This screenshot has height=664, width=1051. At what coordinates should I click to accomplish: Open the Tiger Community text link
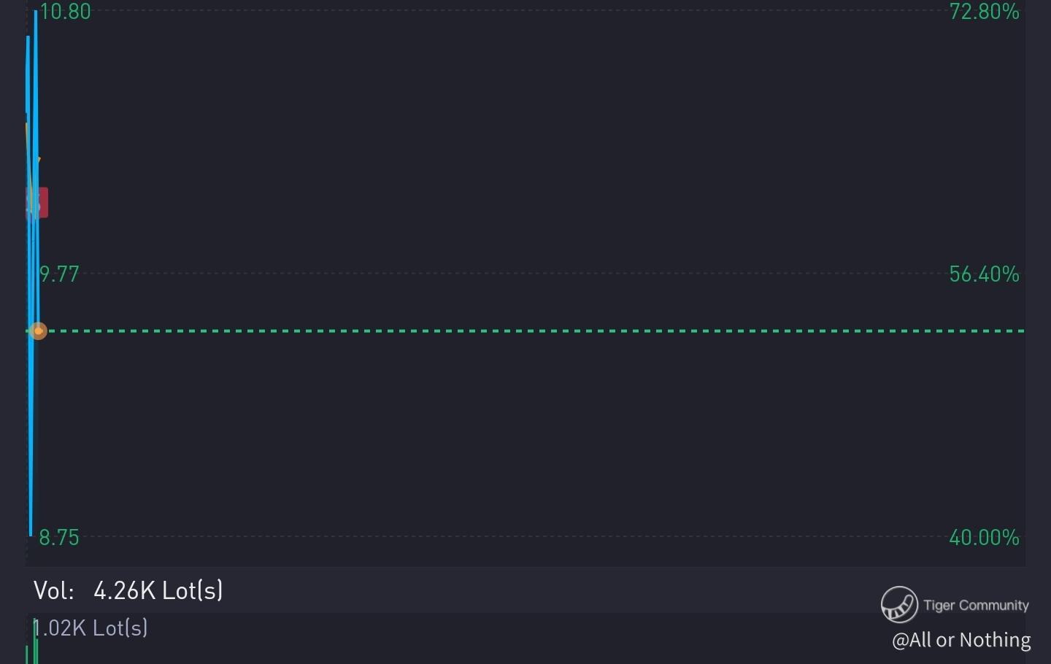976,606
